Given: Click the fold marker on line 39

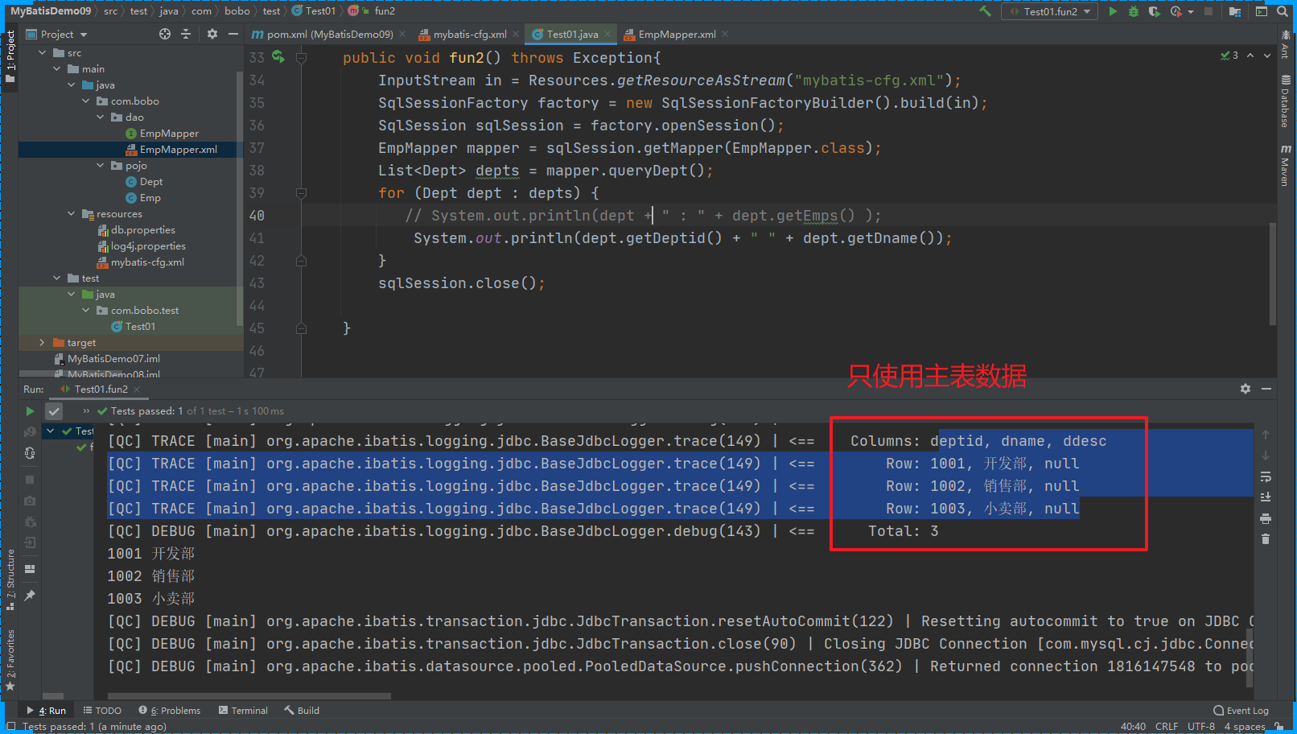Looking at the screenshot, I should (301, 193).
